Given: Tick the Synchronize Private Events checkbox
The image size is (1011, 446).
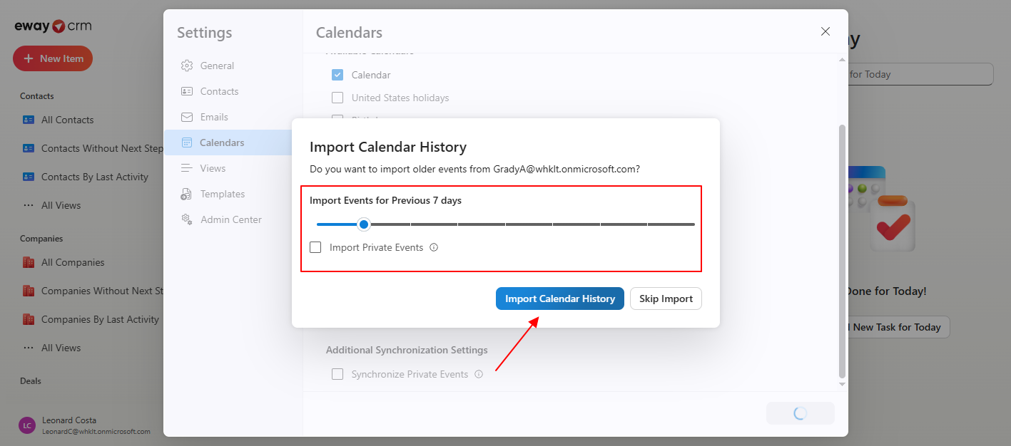Looking at the screenshot, I should tap(337, 374).
